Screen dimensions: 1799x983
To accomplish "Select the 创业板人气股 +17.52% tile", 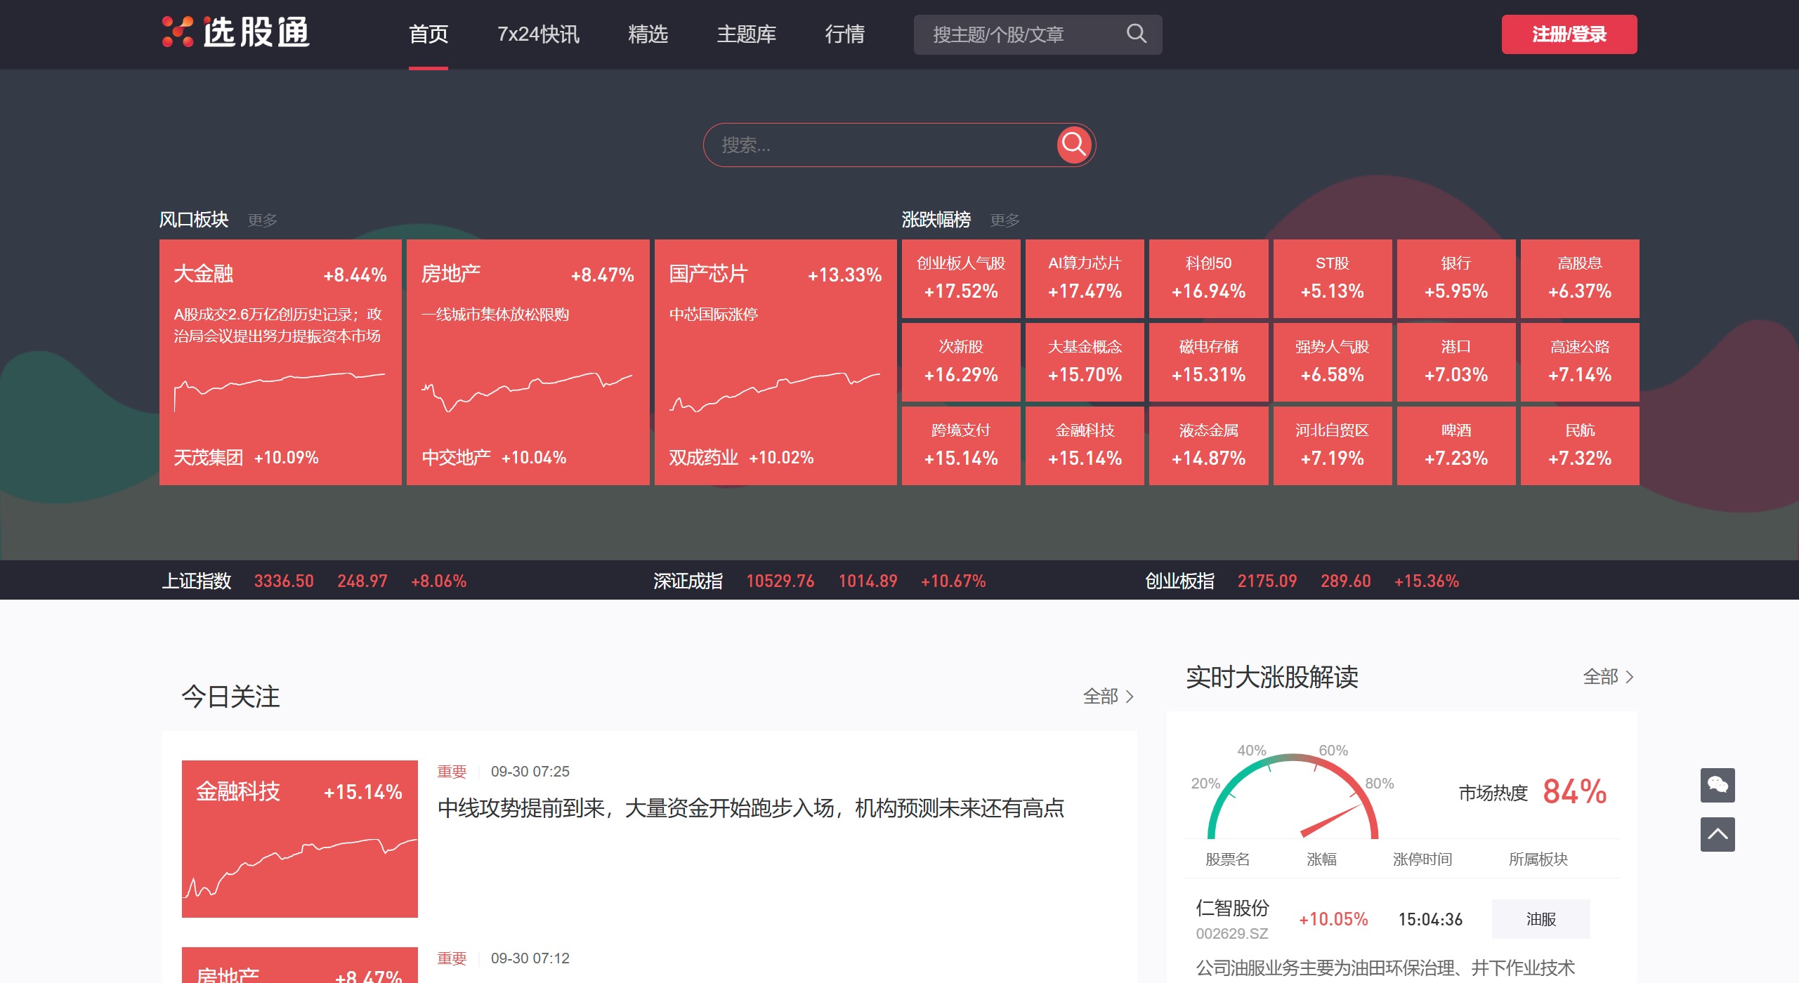I will [960, 278].
